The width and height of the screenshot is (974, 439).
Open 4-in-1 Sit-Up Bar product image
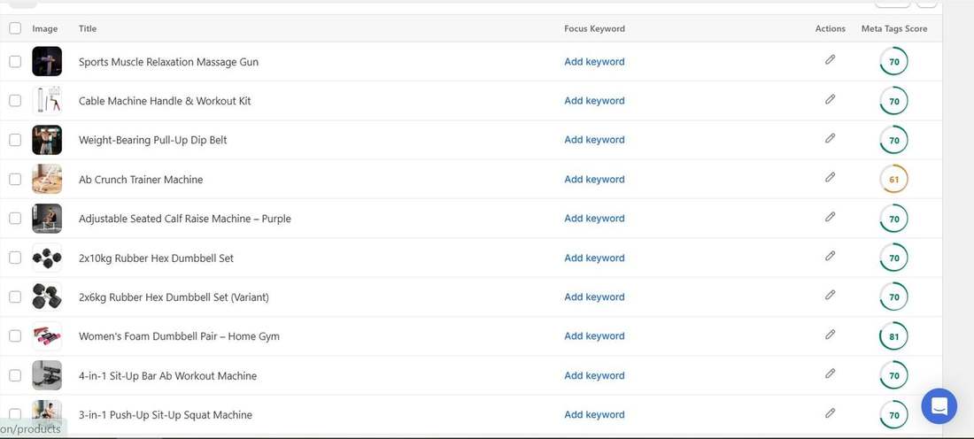tap(47, 375)
